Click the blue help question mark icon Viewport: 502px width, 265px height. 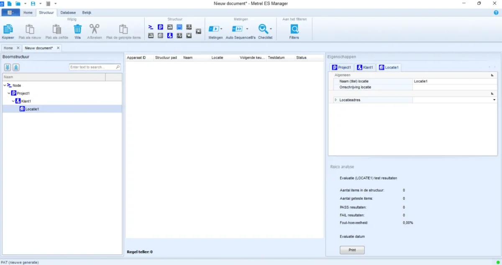click(496, 13)
